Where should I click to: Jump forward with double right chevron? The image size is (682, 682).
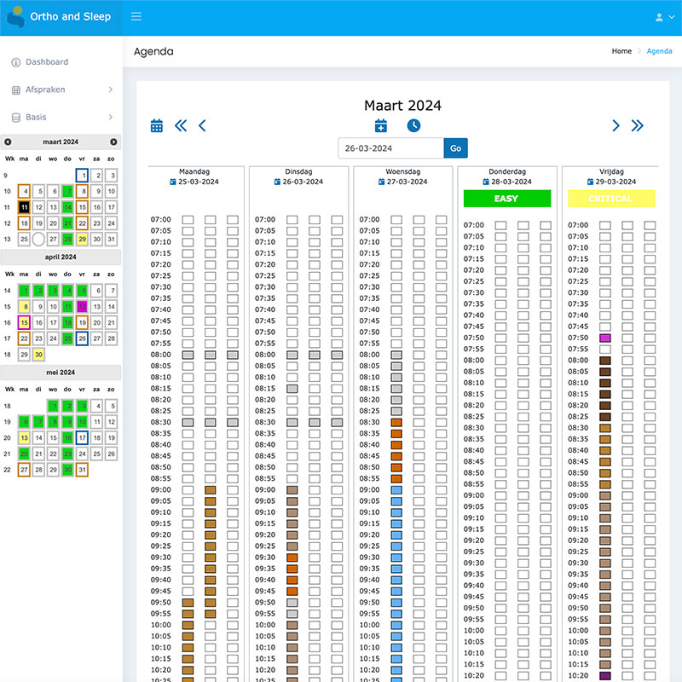pyautogui.click(x=637, y=125)
